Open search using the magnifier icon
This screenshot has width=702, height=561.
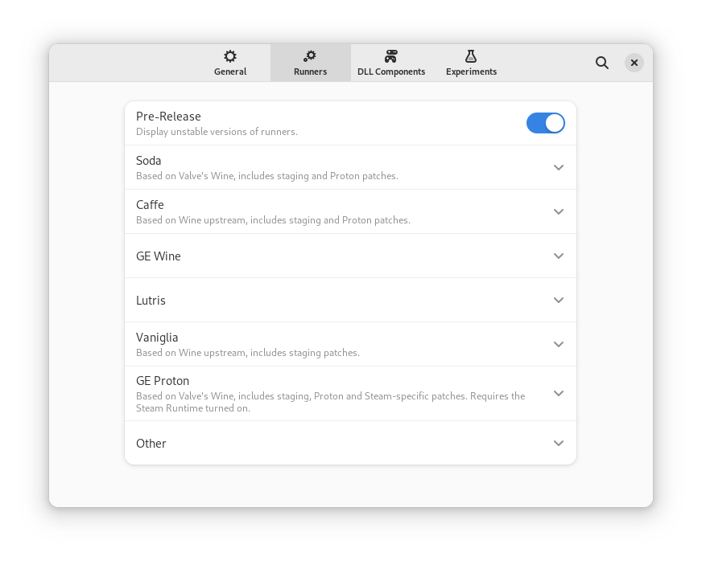tap(601, 62)
